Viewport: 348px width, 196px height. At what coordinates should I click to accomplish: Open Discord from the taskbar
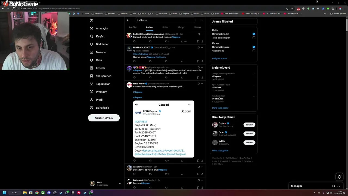(x=49, y=193)
